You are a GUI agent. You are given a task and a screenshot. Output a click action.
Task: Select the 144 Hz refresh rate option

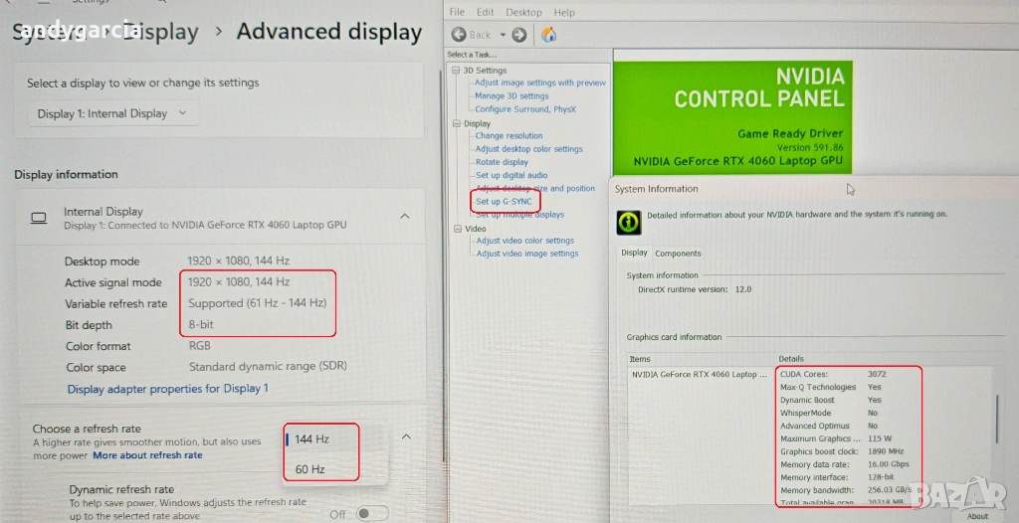click(x=311, y=438)
